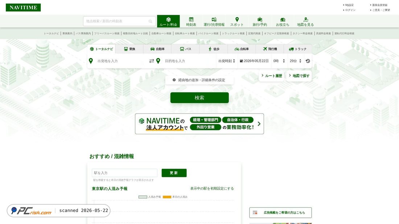Open 自転車ルート検索 link
The image size is (399, 224).
(185, 34)
